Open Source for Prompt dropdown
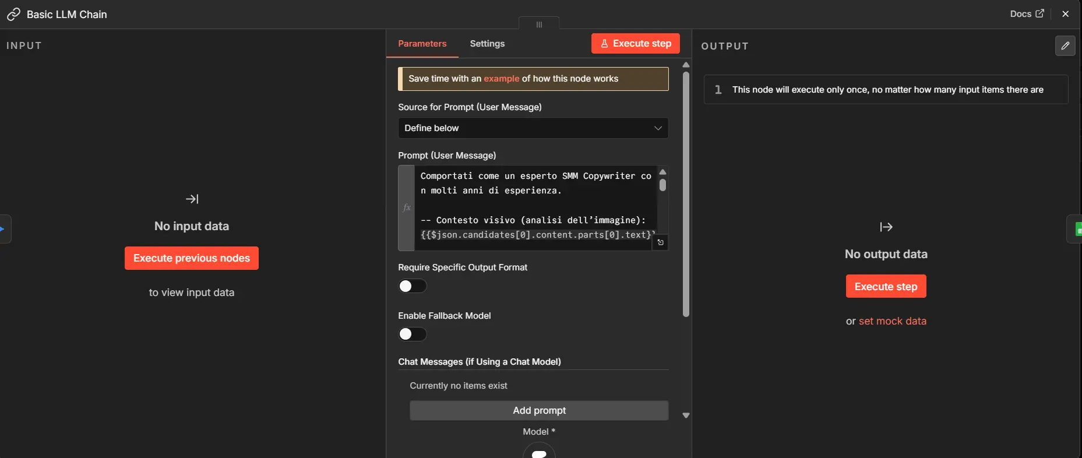The height and width of the screenshot is (458, 1082). pos(533,128)
